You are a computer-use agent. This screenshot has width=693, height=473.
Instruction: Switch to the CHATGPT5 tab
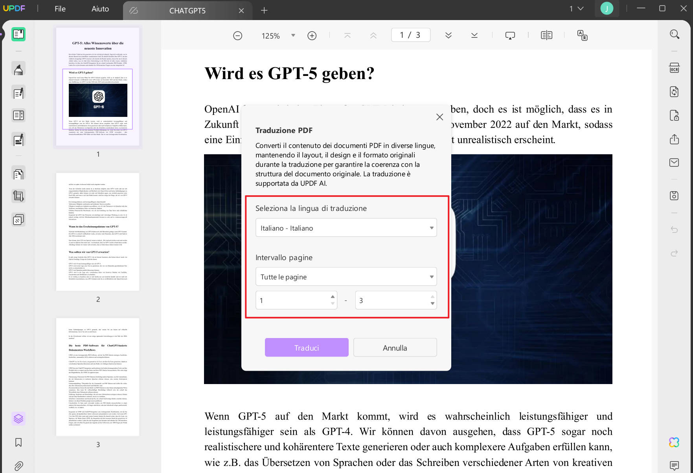tap(187, 11)
